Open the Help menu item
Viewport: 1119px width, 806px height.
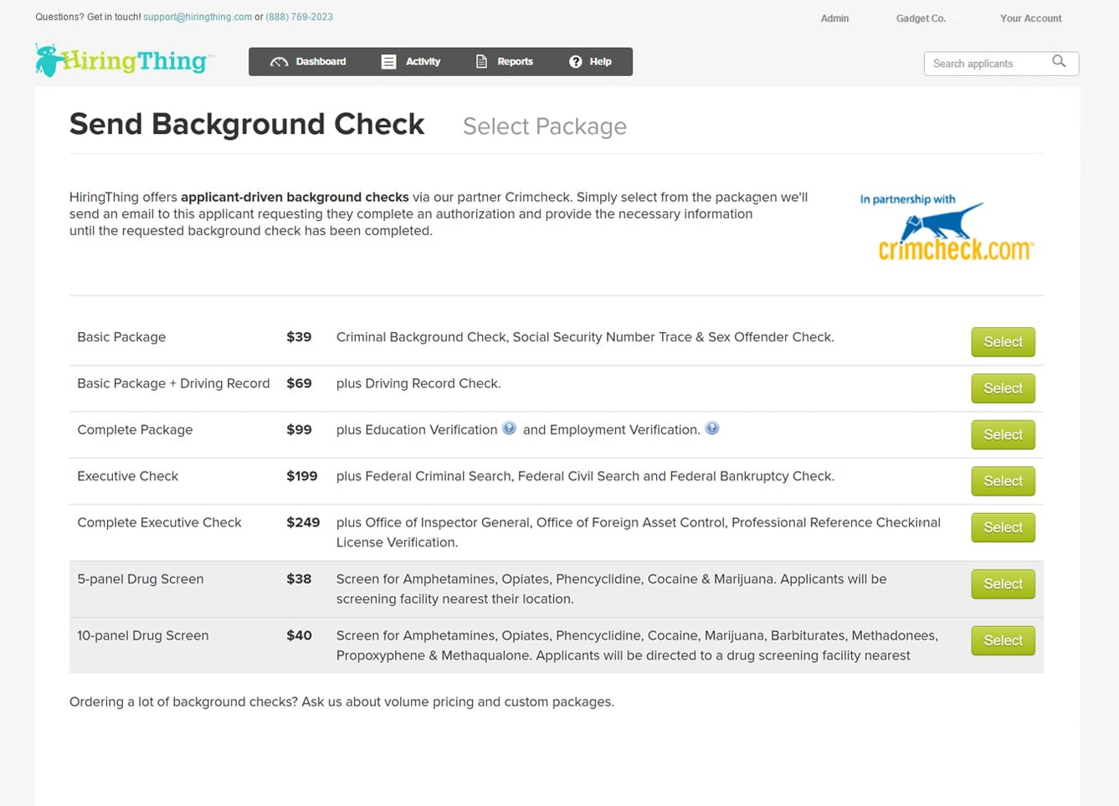[x=591, y=62]
